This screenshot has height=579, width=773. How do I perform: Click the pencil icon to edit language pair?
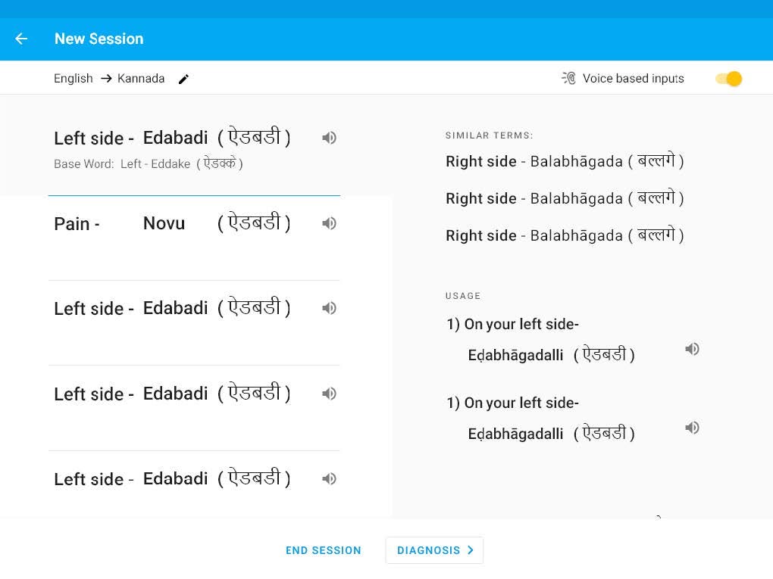coord(183,79)
